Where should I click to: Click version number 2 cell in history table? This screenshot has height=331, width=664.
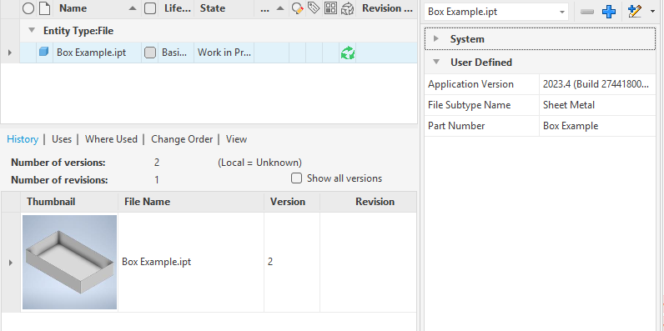(x=292, y=262)
